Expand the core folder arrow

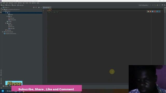(x=7, y=16)
